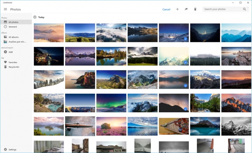Select the lavender field with tree photo
This screenshot has height=153, width=252.
tap(111, 126)
